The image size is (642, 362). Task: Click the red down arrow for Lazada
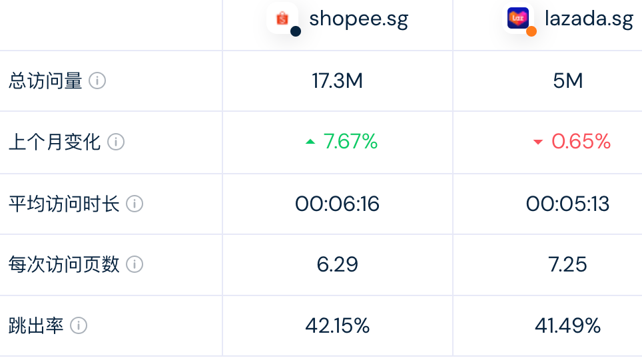[x=538, y=142]
